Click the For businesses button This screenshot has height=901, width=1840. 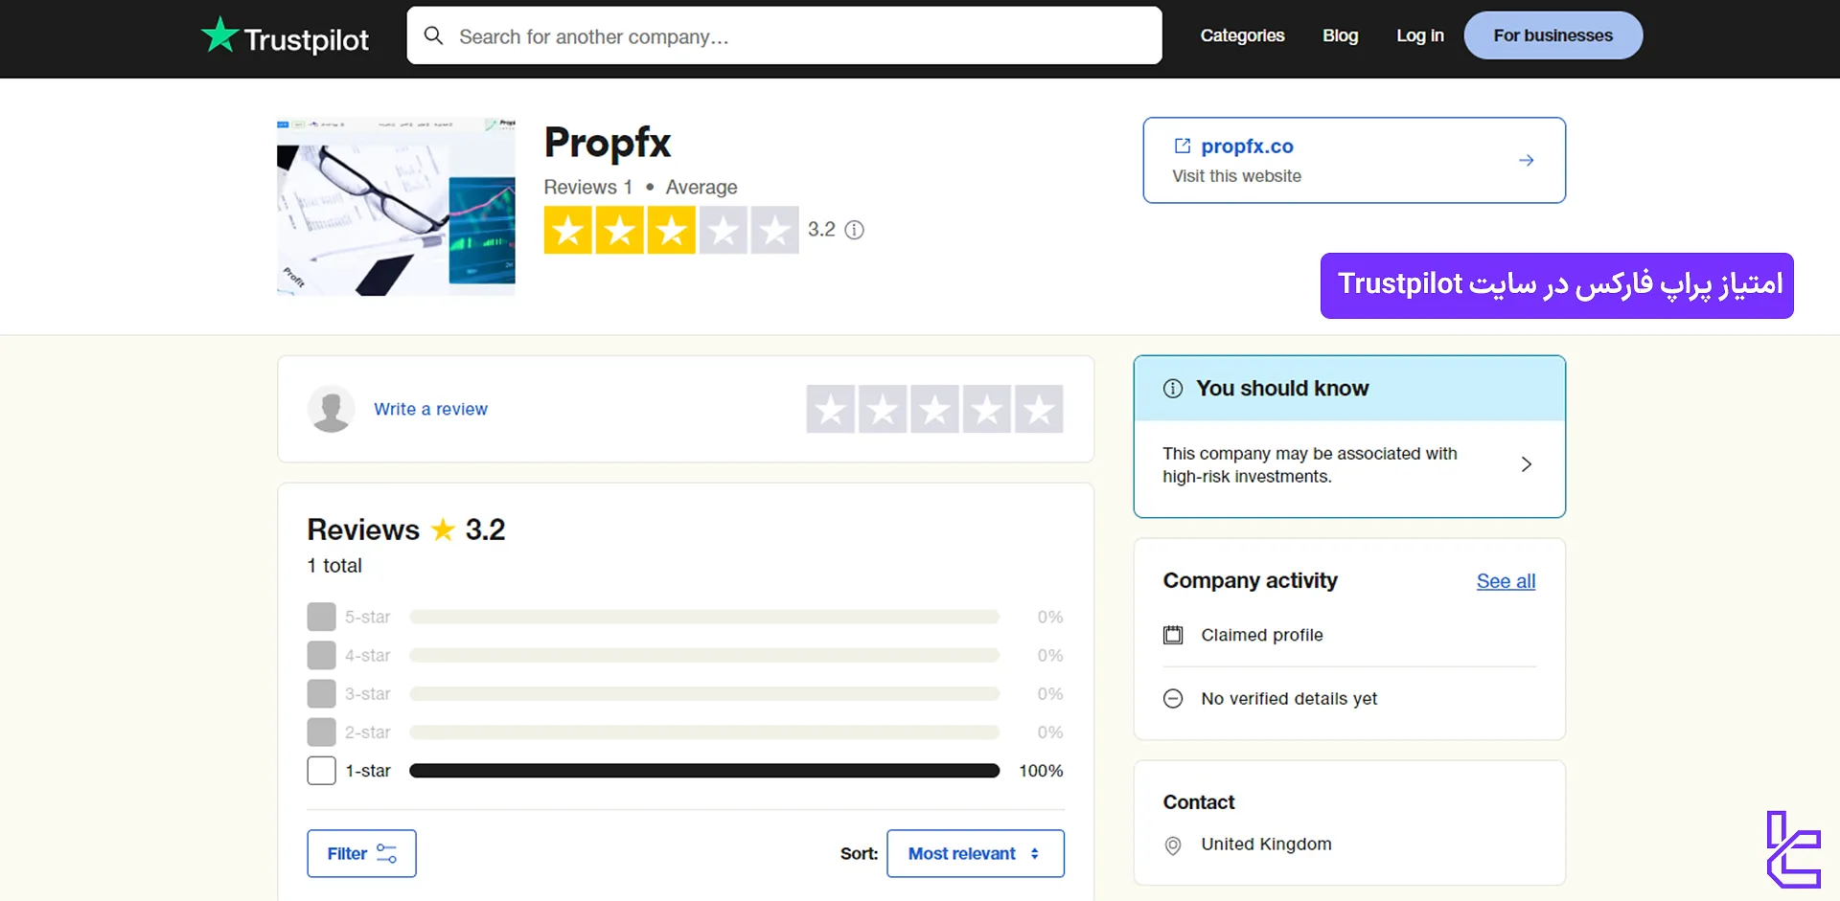point(1552,35)
